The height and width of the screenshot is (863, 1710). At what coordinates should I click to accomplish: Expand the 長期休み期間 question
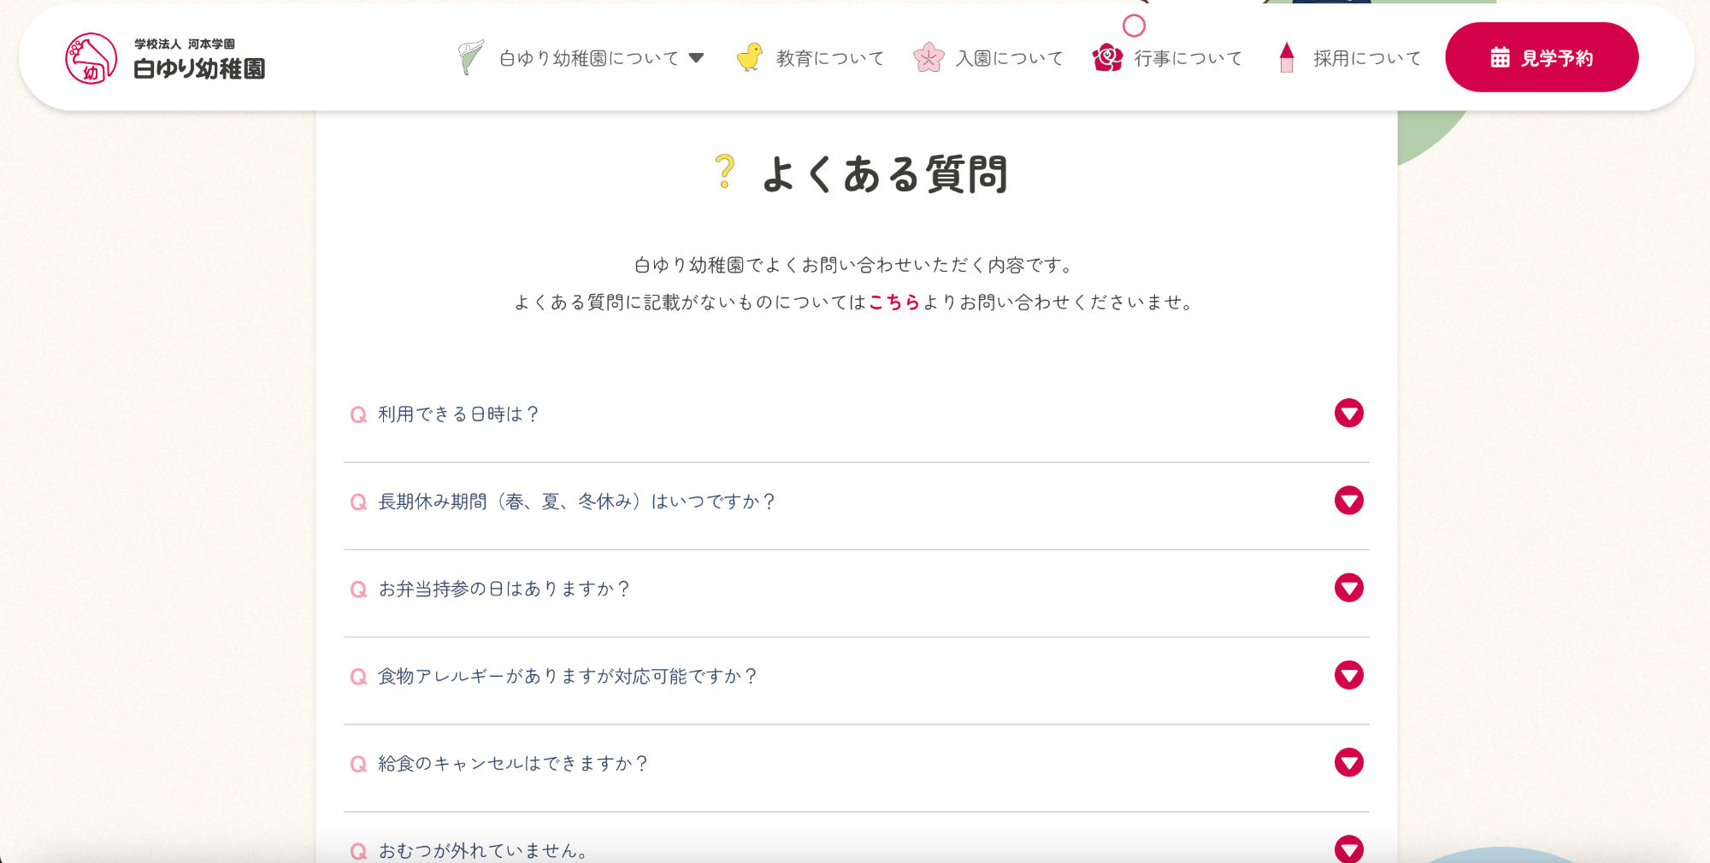click(1349, 501)
